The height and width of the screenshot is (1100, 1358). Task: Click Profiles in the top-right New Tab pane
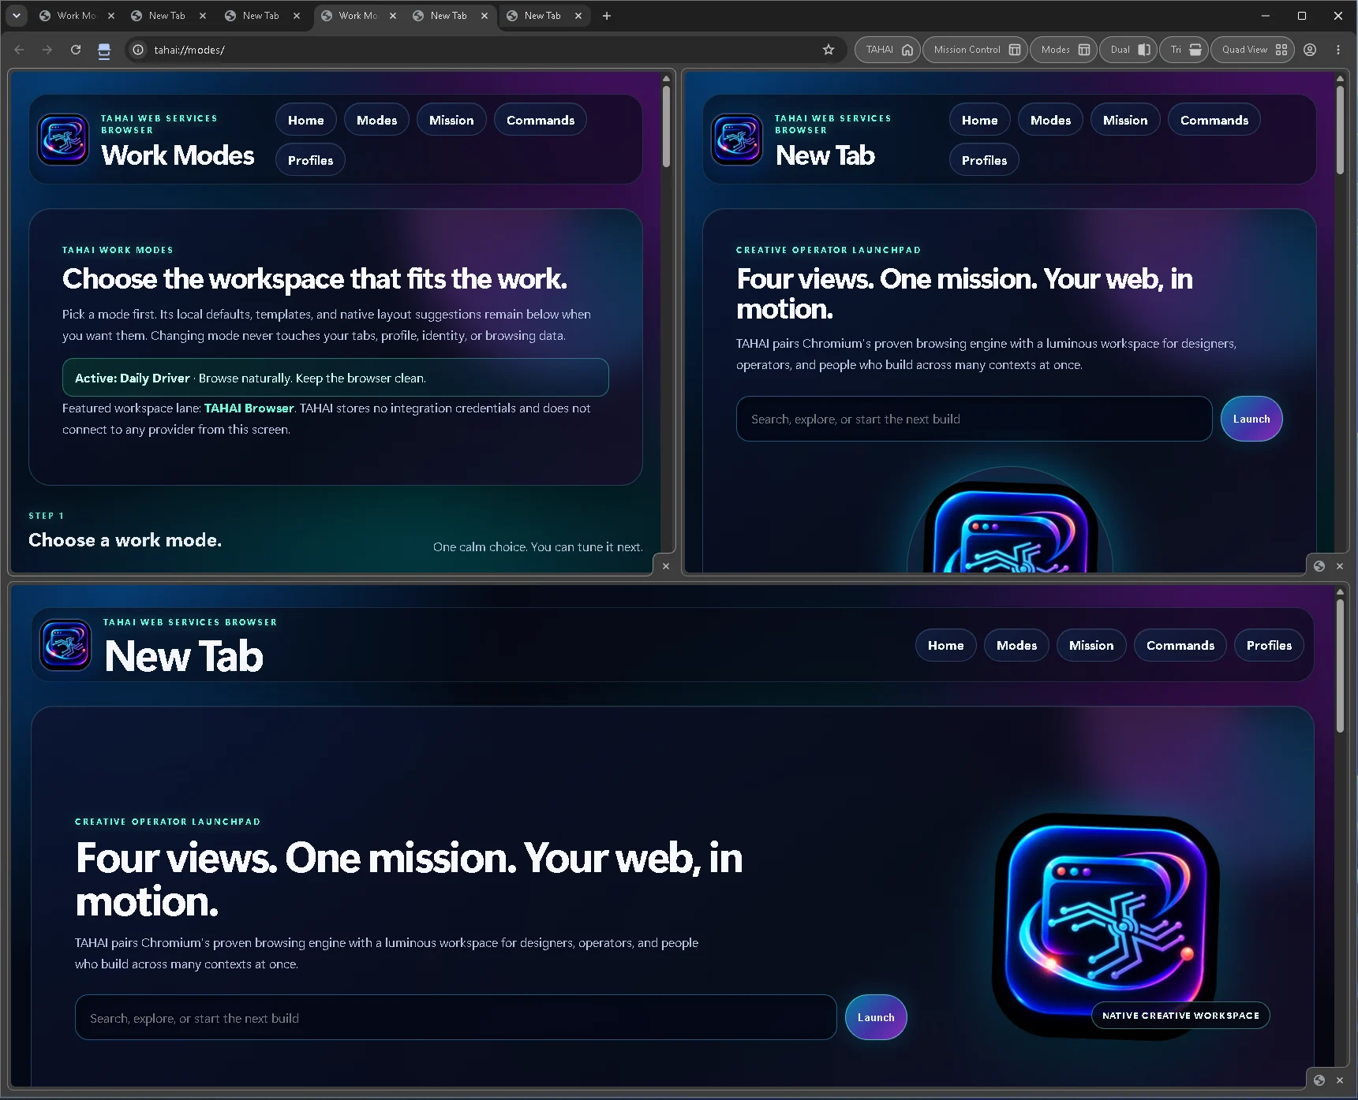coord(984,160)
